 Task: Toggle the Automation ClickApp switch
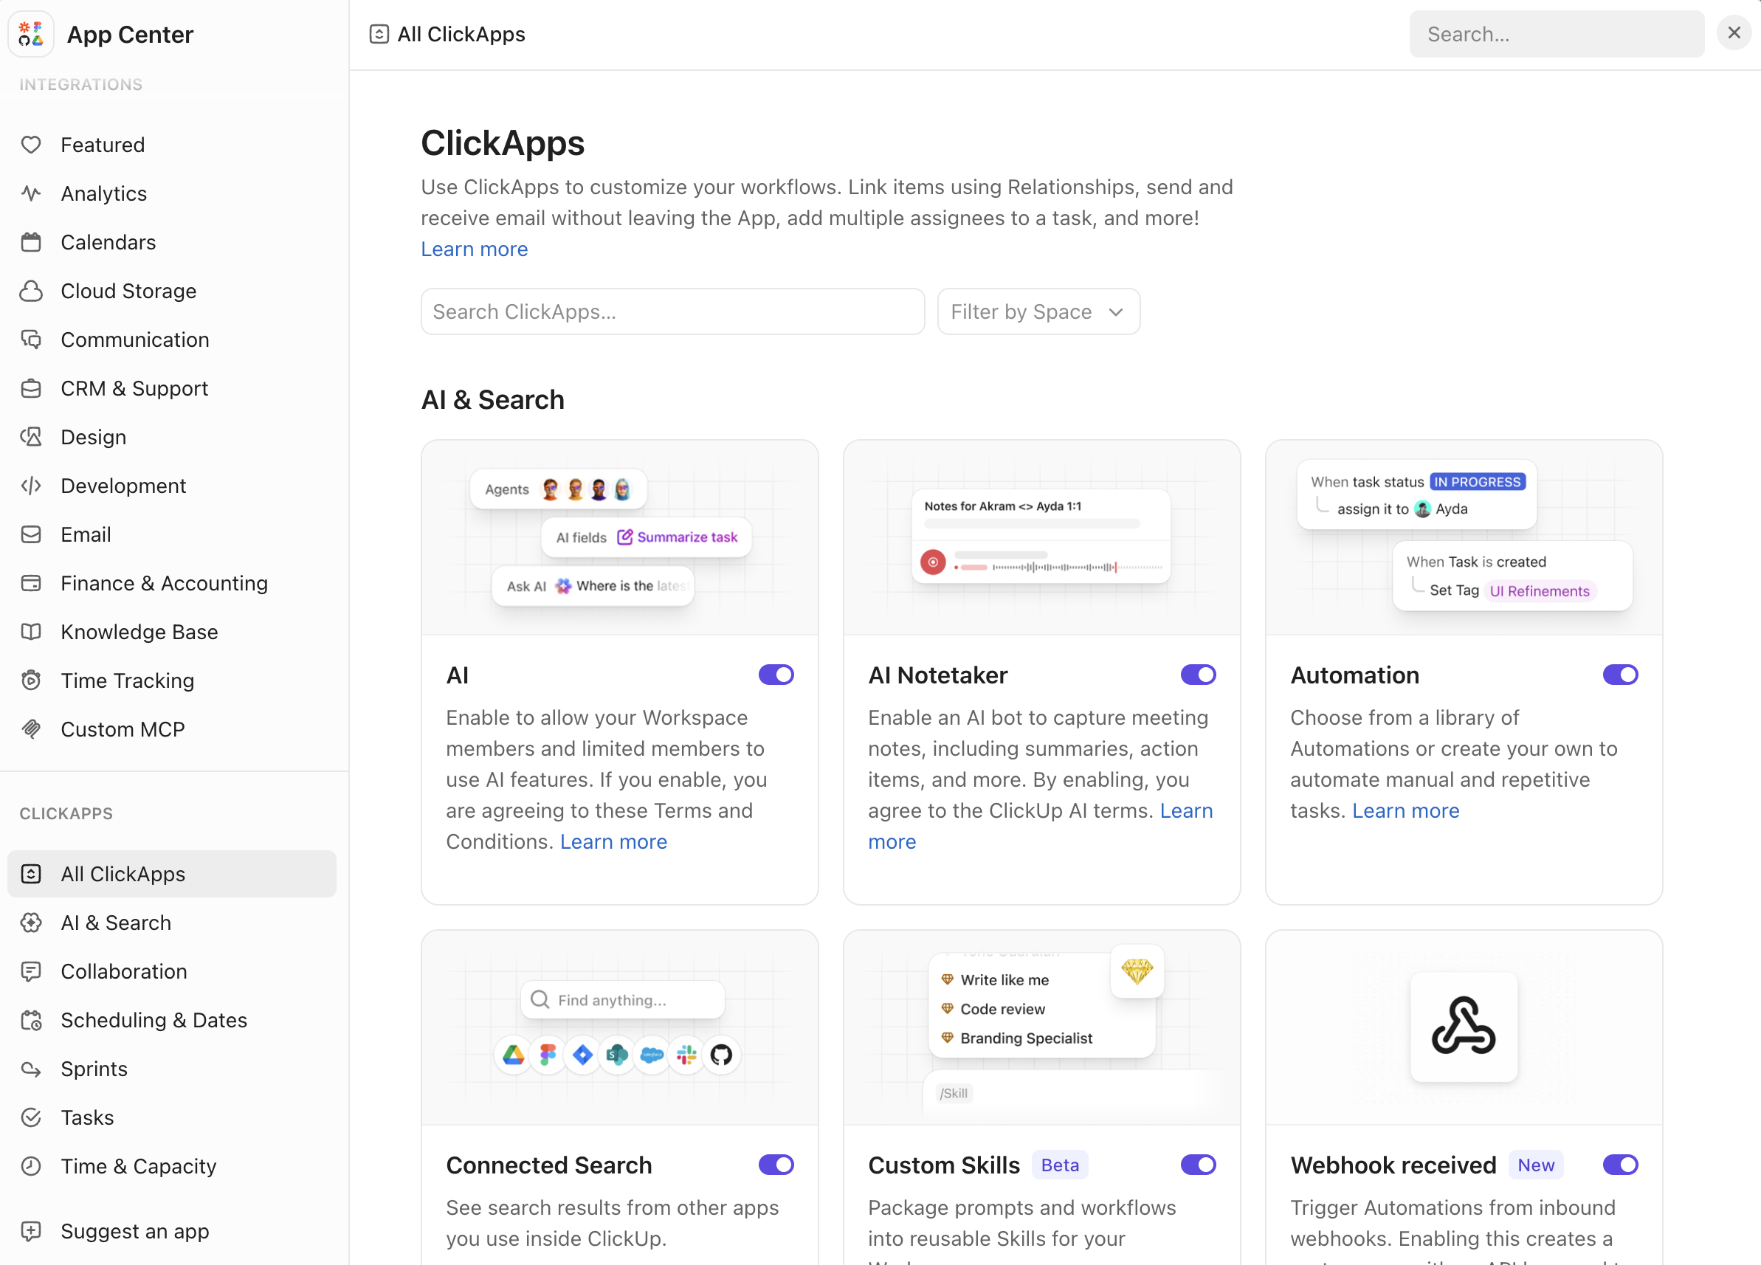1621,675
